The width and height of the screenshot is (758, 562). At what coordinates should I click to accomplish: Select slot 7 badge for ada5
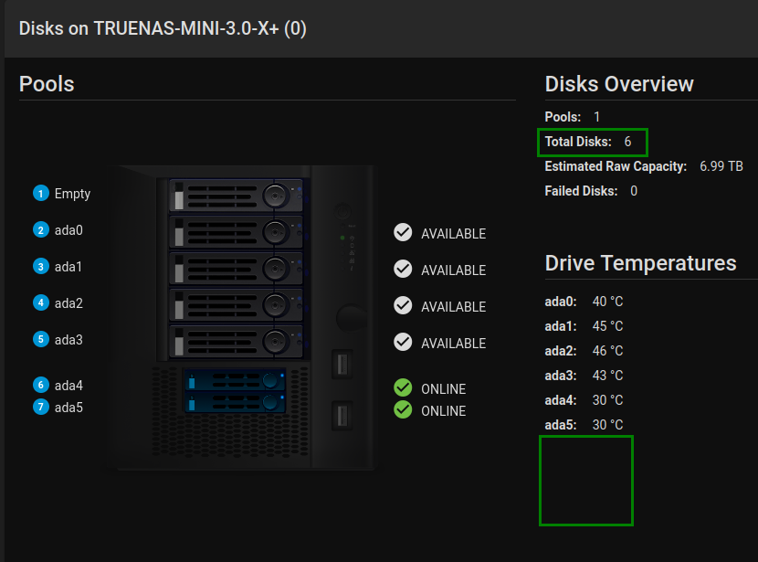pyautogui.click(x=41, y=408)
